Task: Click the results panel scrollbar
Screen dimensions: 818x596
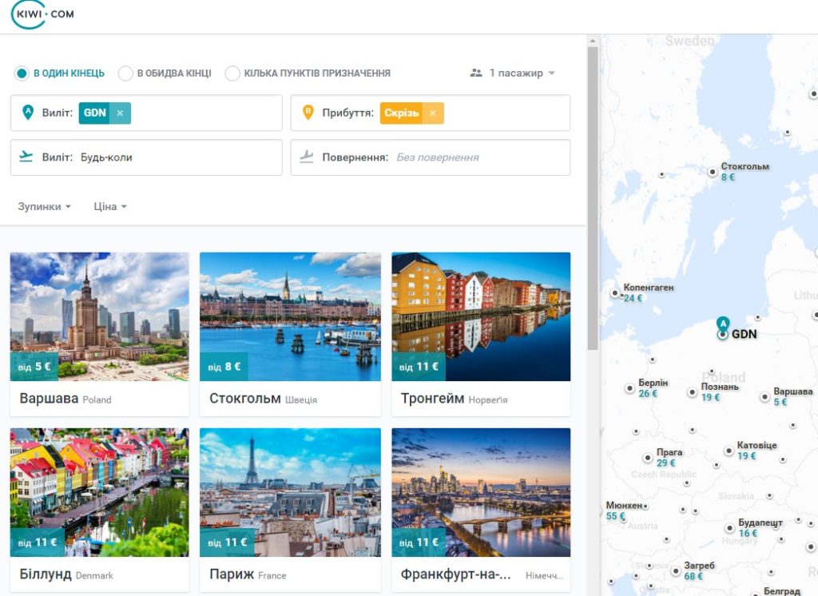Action: click(593, 198)
